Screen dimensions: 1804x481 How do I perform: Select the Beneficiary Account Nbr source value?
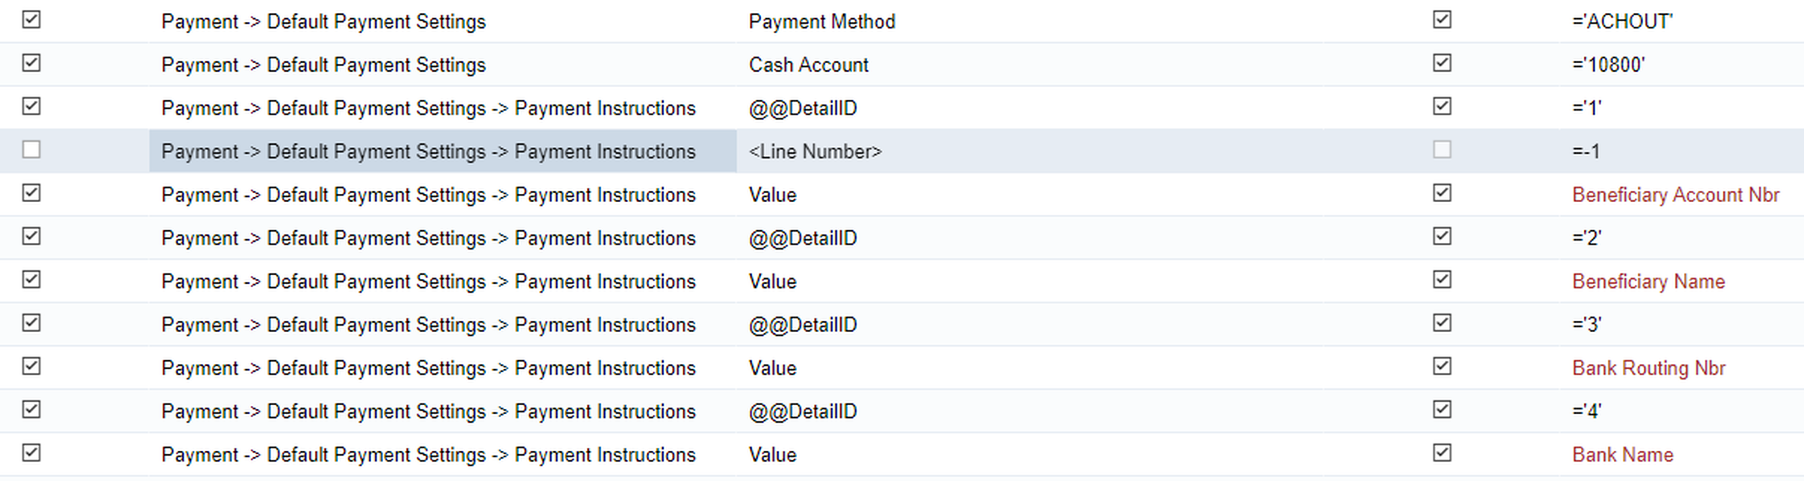[x=1675, y=195]
